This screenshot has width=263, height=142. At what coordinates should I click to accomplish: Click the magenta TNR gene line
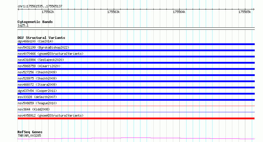tap(136, 138)
